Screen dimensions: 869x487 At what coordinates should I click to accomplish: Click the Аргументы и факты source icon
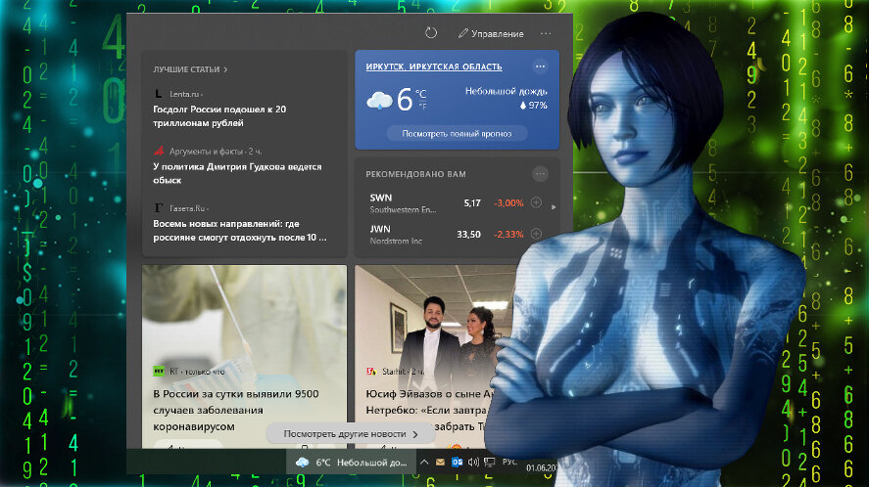159,151
